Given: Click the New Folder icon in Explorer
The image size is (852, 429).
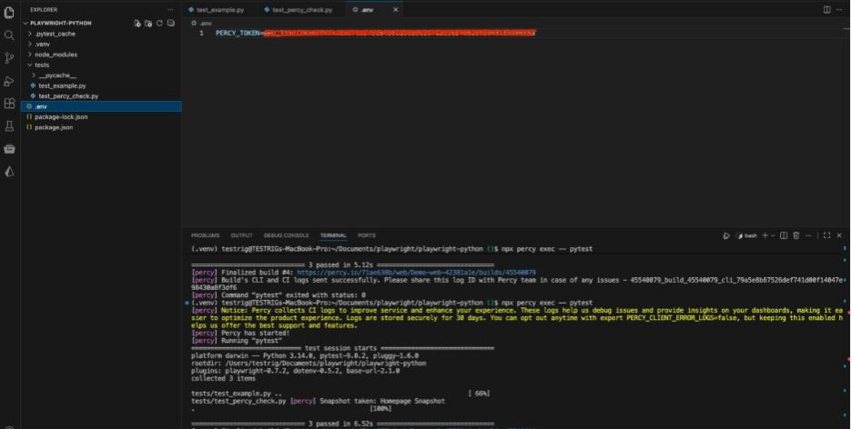Looking at the screenshot, I should [x=148, y=23].
